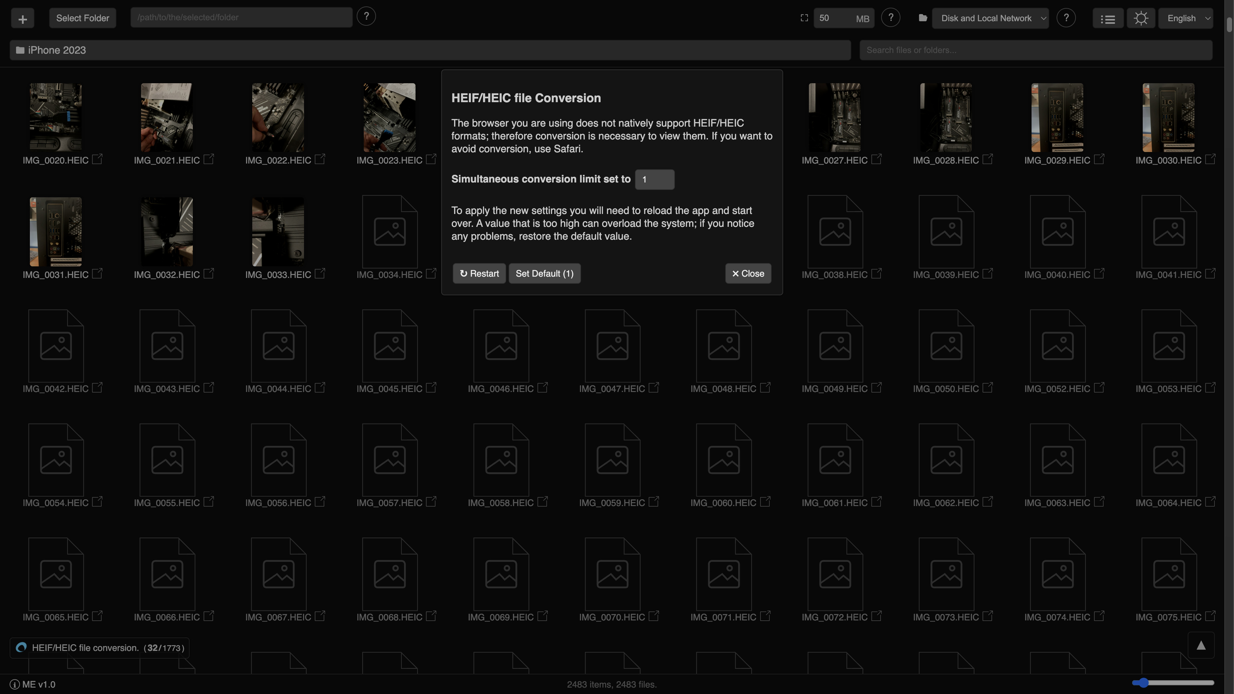Click scroll-to-top arrow button

tap(1201, 645)
